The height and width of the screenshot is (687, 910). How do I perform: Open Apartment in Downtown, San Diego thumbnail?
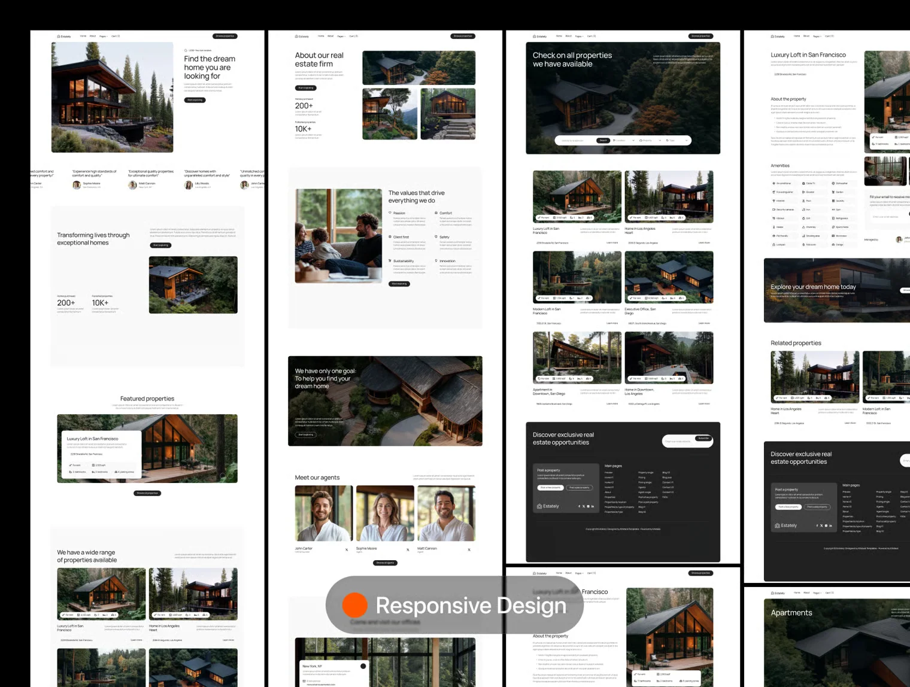pyautogui.click(x=577, y=358)
